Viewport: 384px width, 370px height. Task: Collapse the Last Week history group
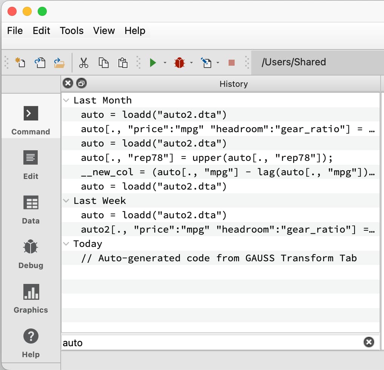66,201
